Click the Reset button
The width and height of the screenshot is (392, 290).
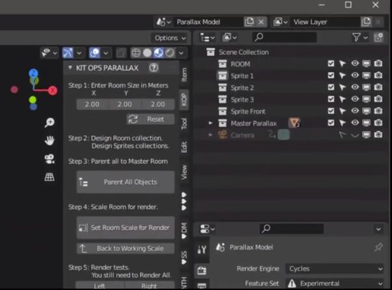click(x=151, y=119)
